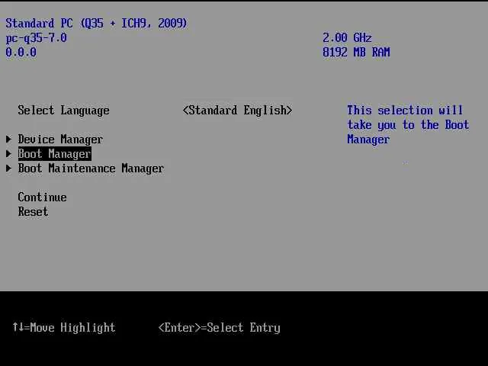Click the Move Highlight key hint
The height and width of the screenshot is (366, 488).
[x=64, y=327]
